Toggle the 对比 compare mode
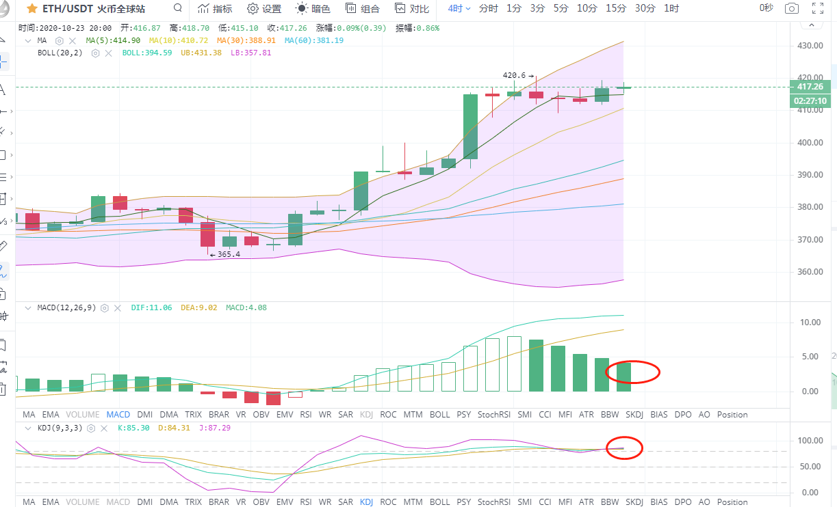837x507 pixels. tap(411, 9)
